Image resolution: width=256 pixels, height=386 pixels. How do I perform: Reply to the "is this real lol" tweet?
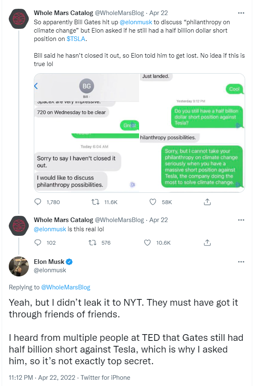[38, 243]
